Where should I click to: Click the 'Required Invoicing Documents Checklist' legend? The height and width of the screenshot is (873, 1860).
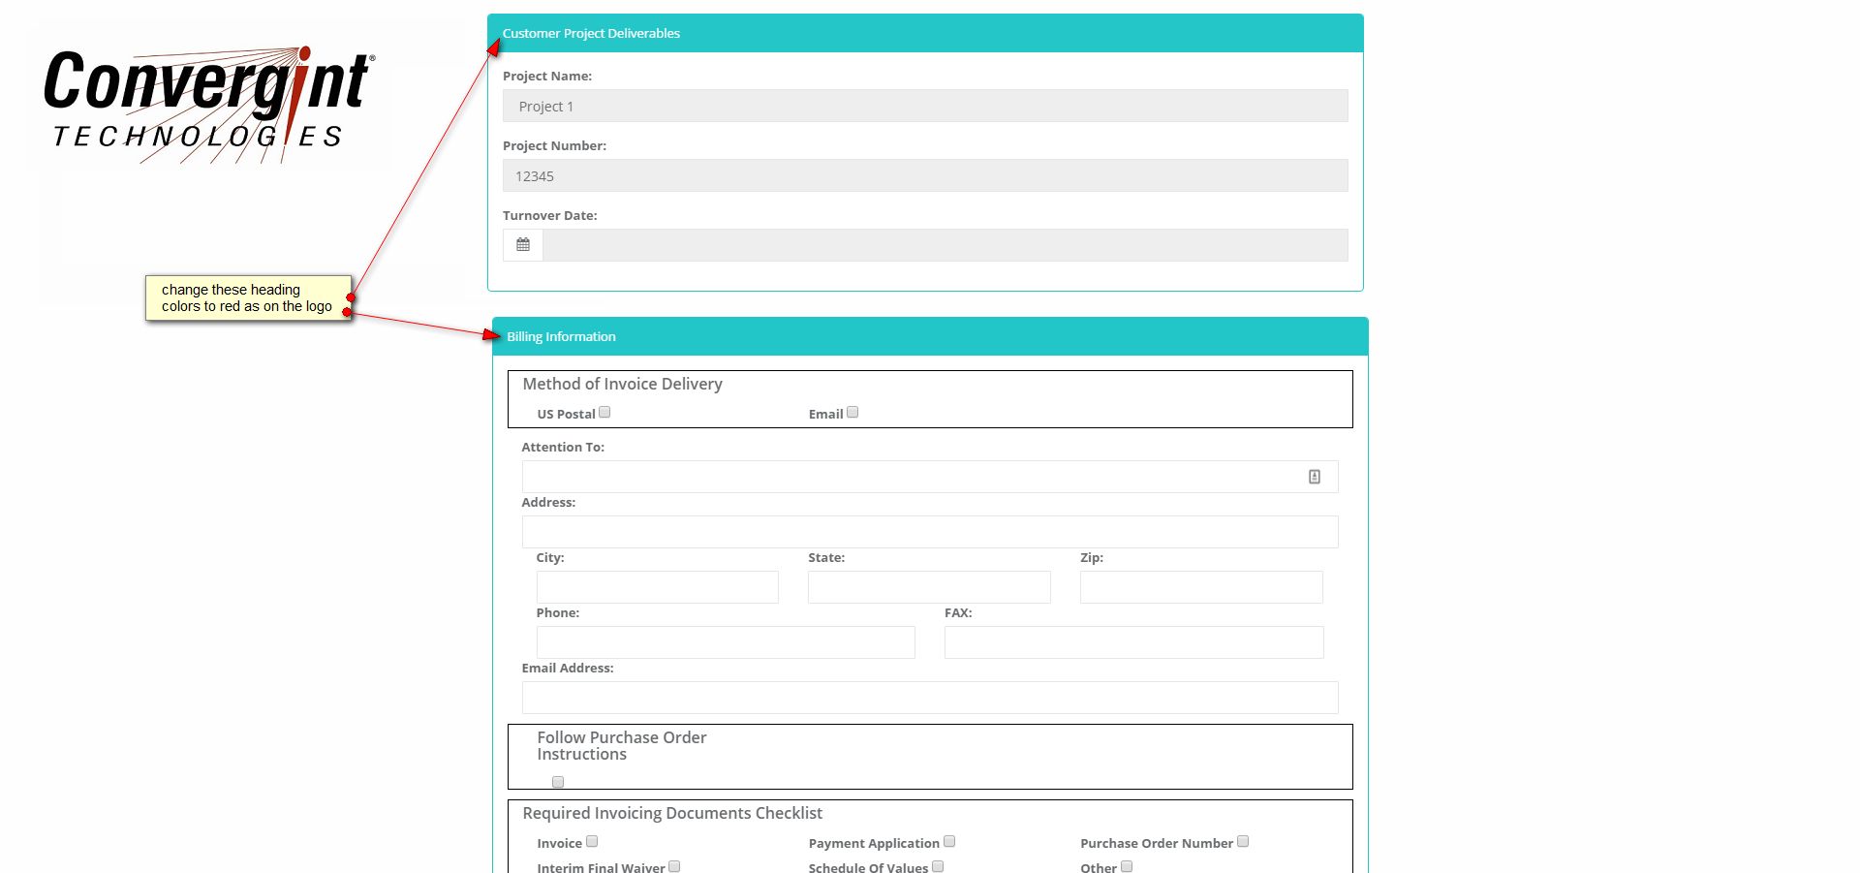point(672,813)
